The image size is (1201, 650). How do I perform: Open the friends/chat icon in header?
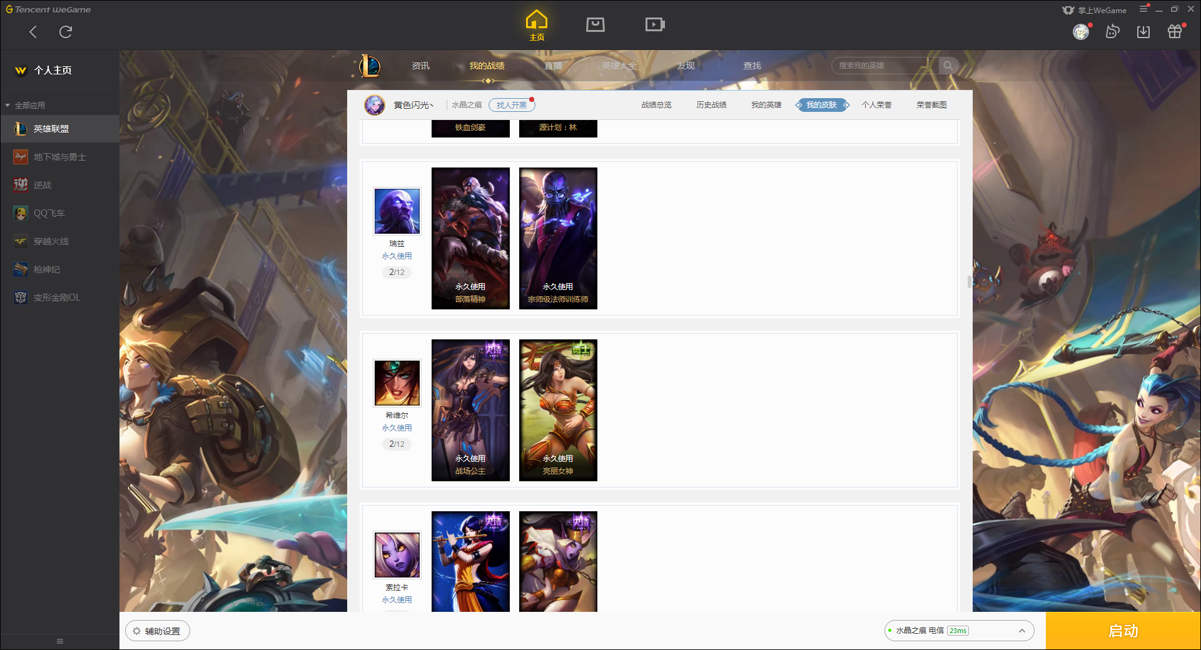[1112, 31]
